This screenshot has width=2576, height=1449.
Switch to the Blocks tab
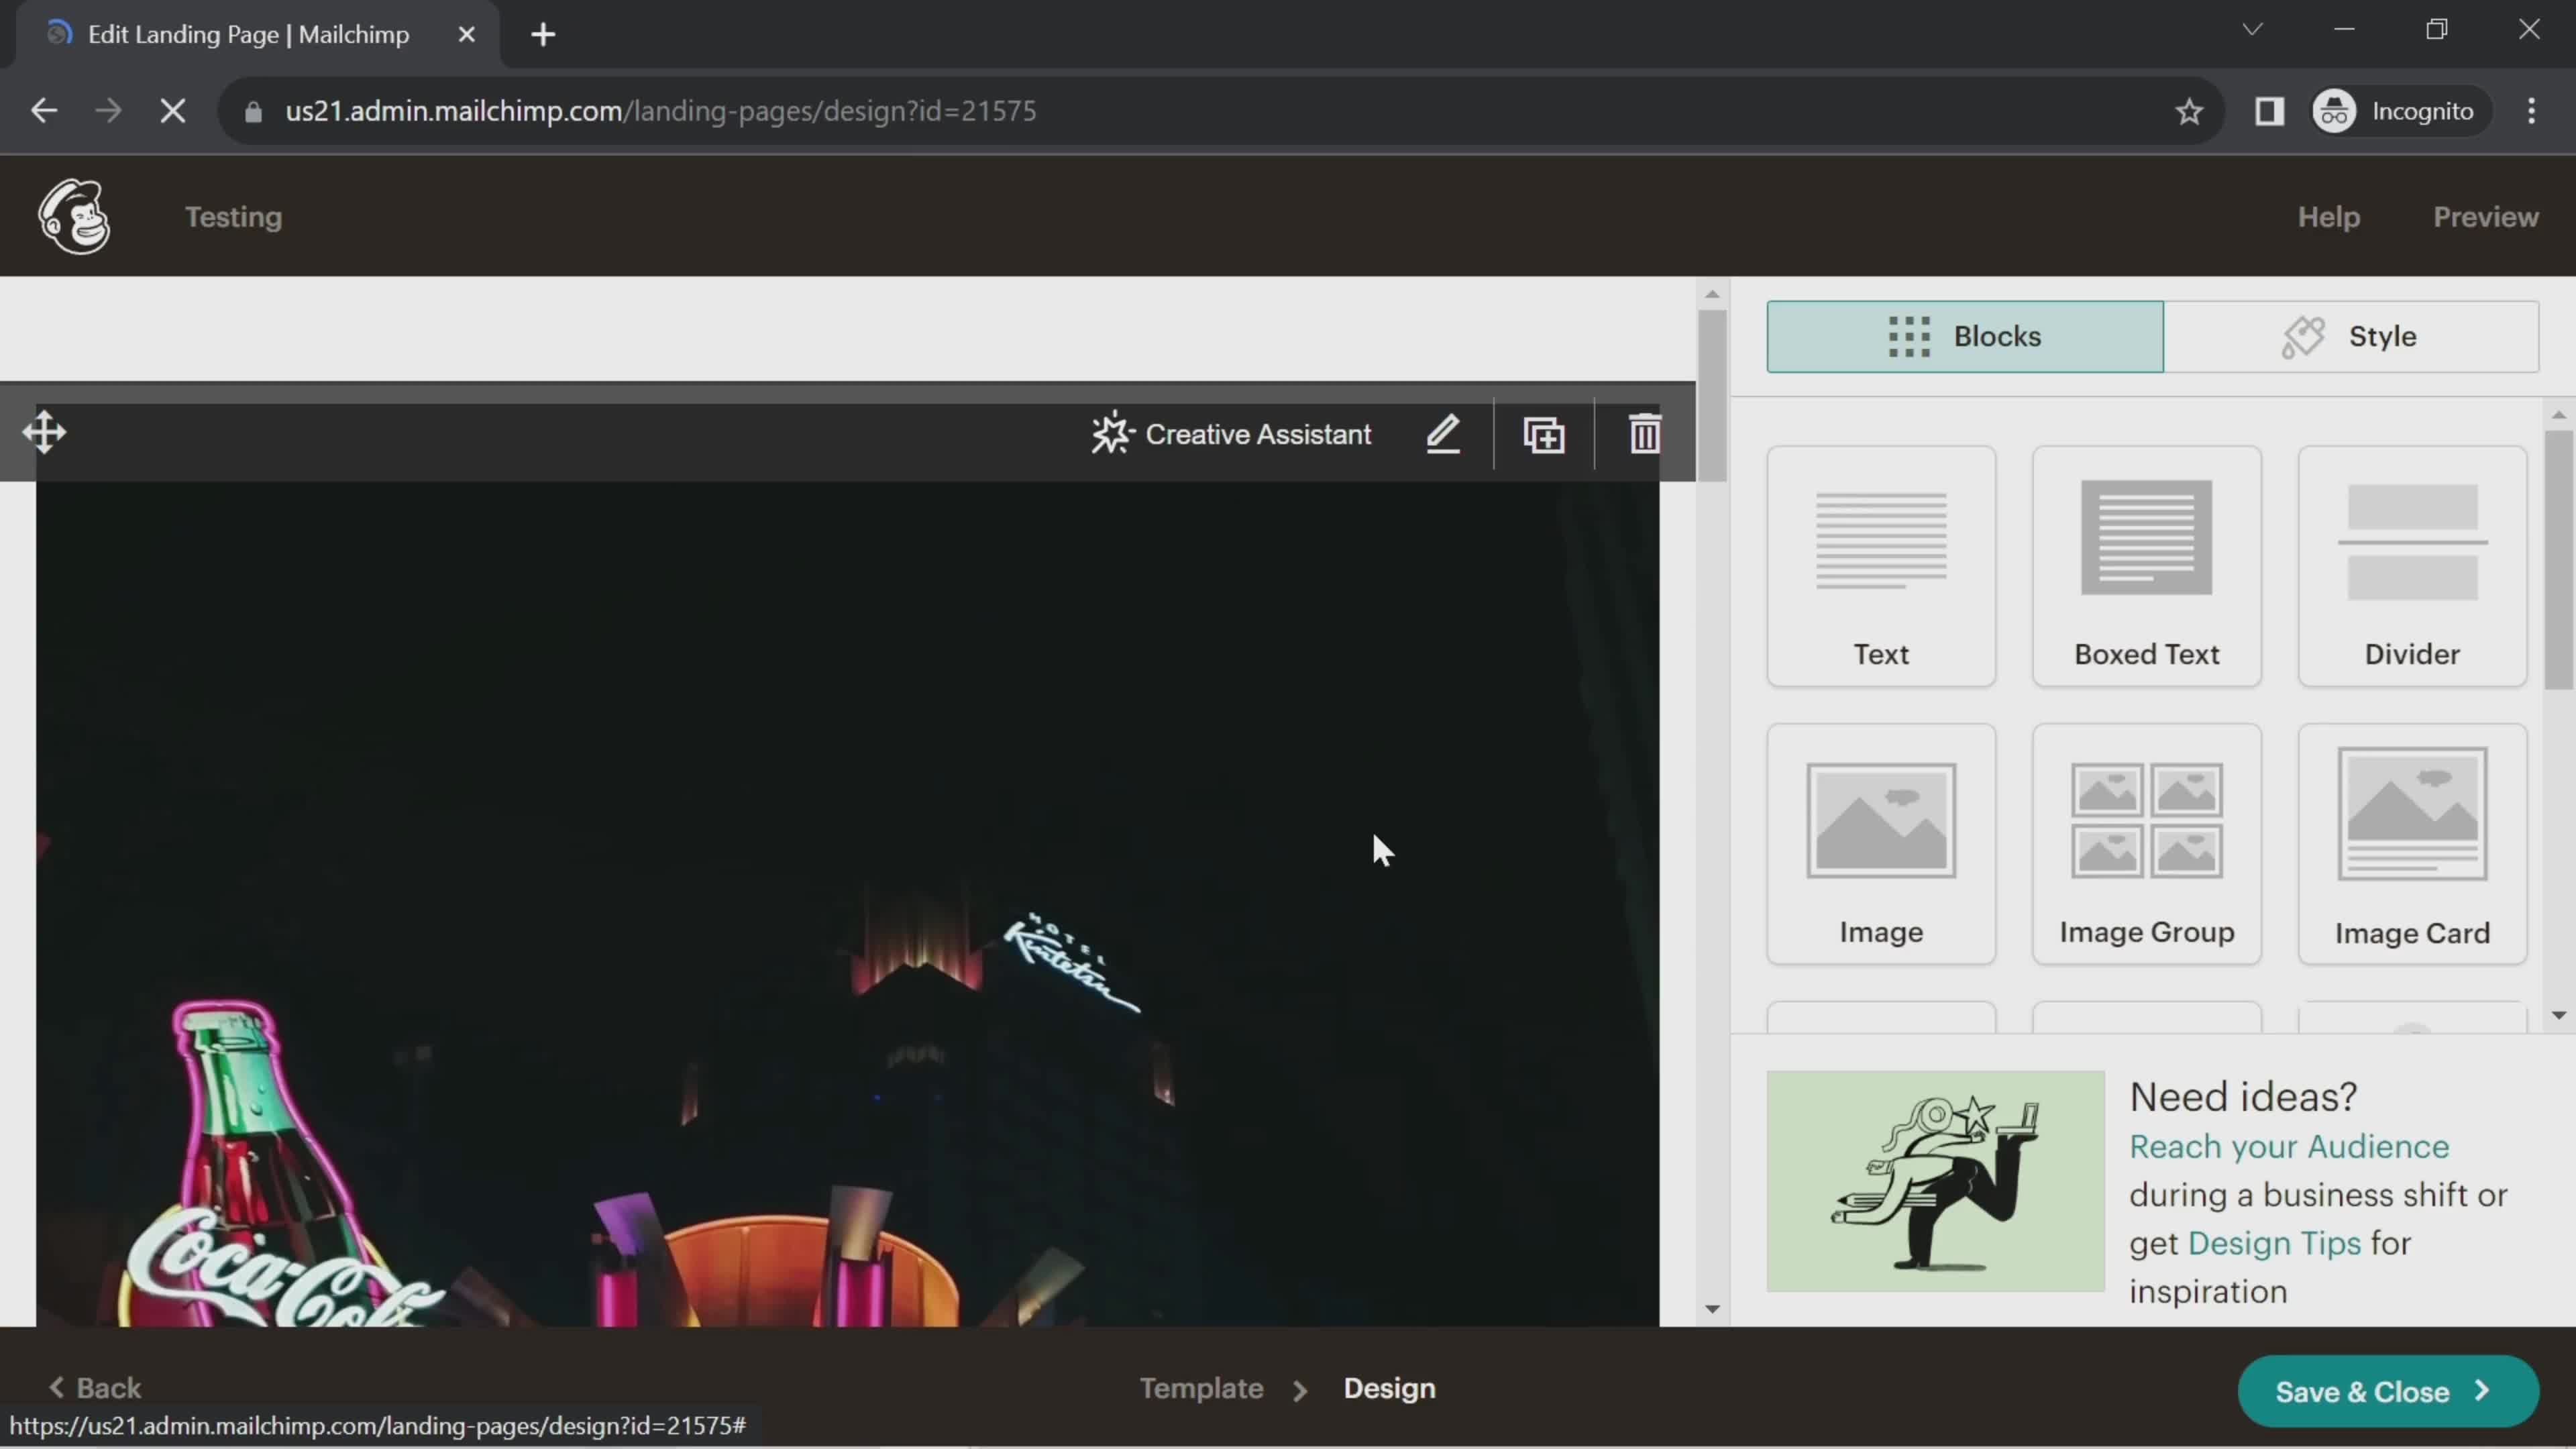tap(1965, 337)
